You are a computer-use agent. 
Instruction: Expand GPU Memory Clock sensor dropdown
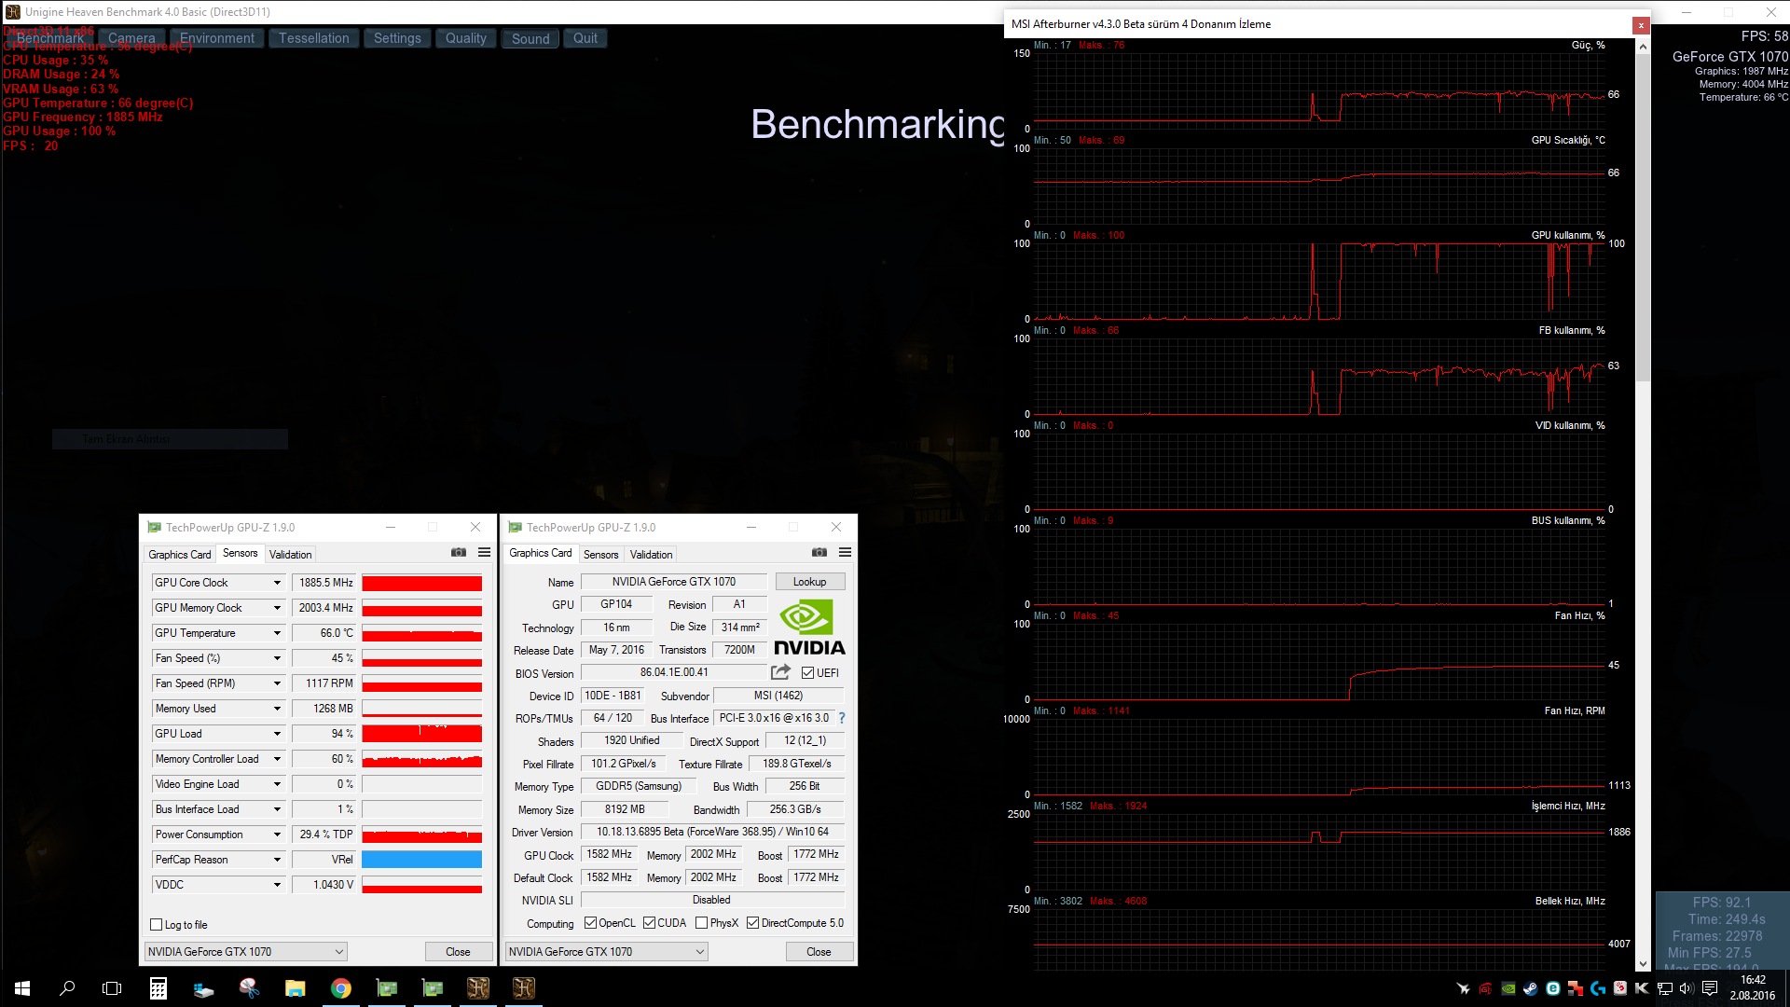[x=277, y=608]
